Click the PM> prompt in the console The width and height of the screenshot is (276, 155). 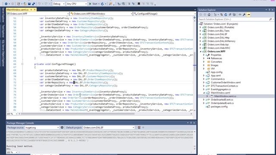point(8,149)
